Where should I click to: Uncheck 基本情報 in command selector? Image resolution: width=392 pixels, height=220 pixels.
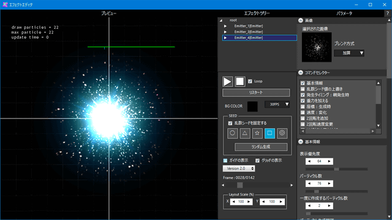tap(303, 83)
